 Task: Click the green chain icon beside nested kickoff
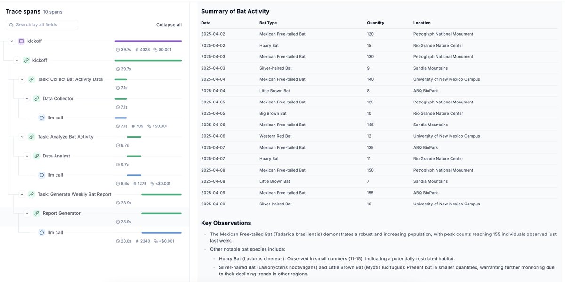(x=26, y=61)
